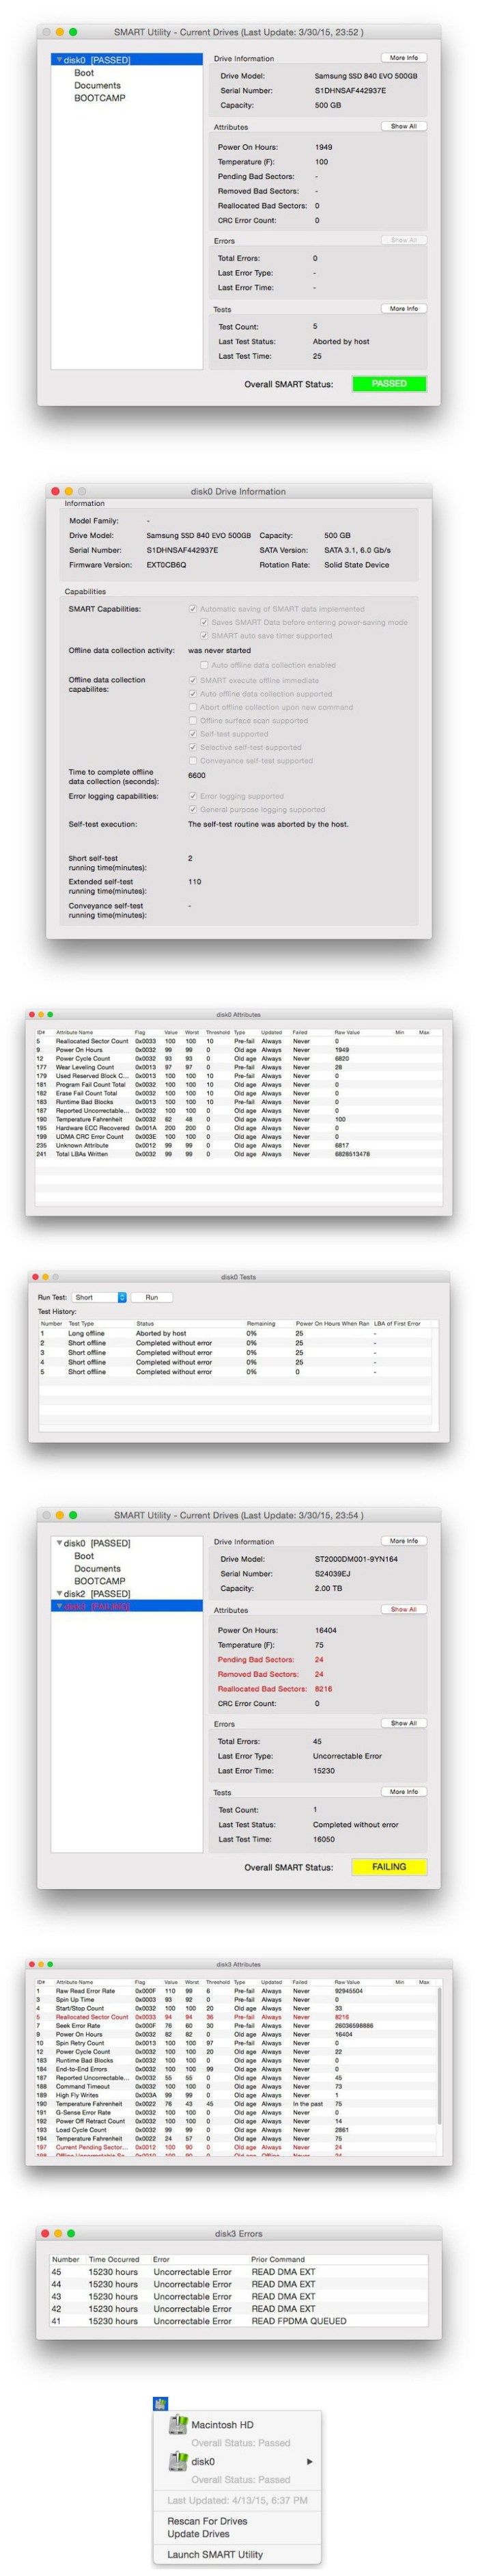Toggle Saves SMART Data before power-saving mode

tap(205, 622)
